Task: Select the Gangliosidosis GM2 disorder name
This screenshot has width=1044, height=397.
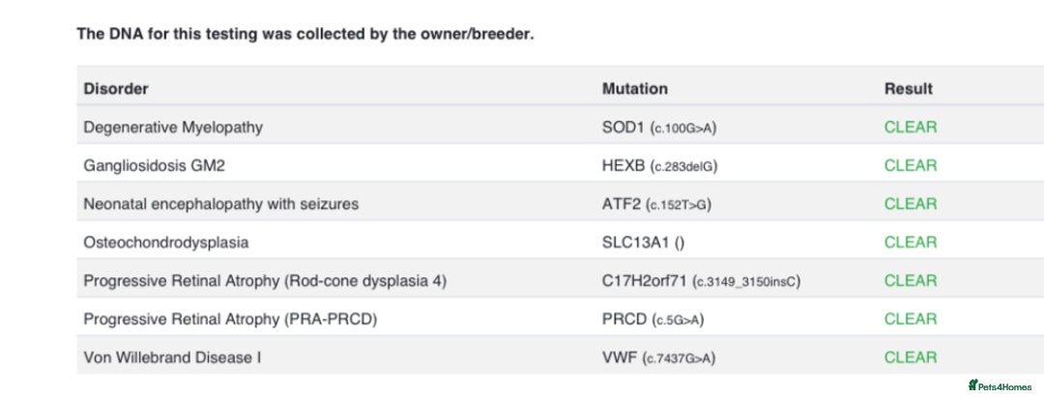Action: pyautogui.click(x=154, y=166)
